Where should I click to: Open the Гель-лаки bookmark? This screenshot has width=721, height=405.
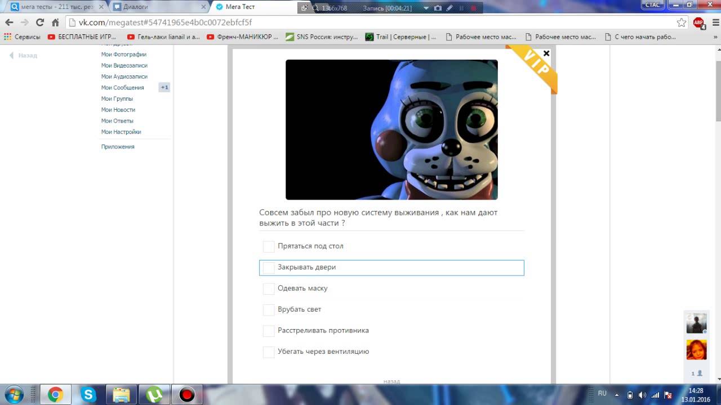click(x=163, y=37)
